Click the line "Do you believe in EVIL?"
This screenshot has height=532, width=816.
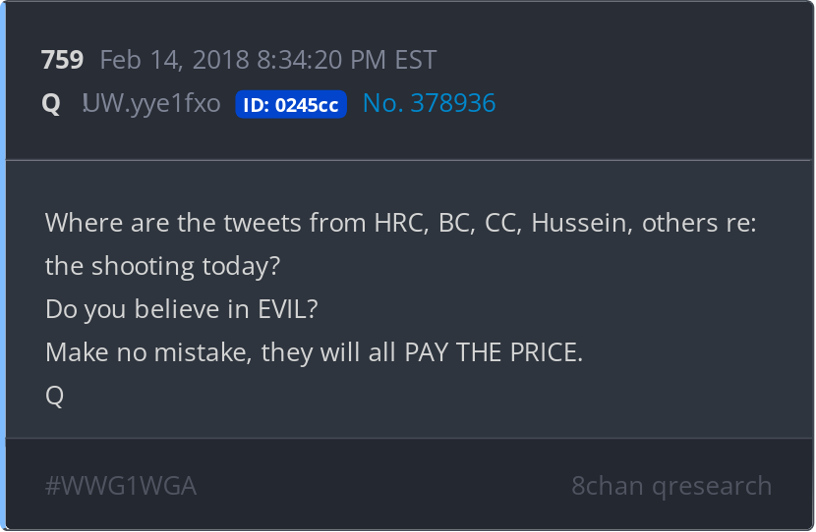(x=182, y=309)
